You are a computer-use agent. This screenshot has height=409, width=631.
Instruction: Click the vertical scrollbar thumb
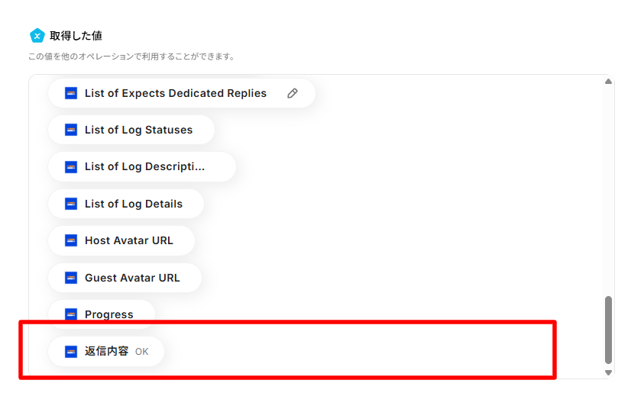608,330
